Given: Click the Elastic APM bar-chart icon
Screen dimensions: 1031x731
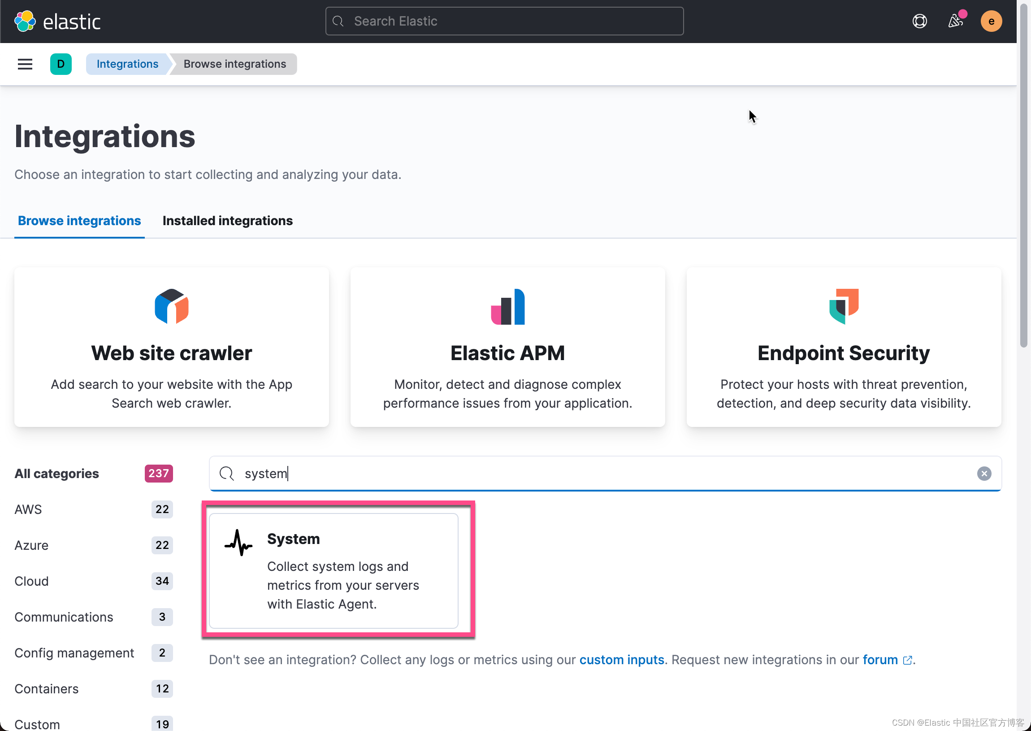Looking at the screenshot, I should click(507, 307).
